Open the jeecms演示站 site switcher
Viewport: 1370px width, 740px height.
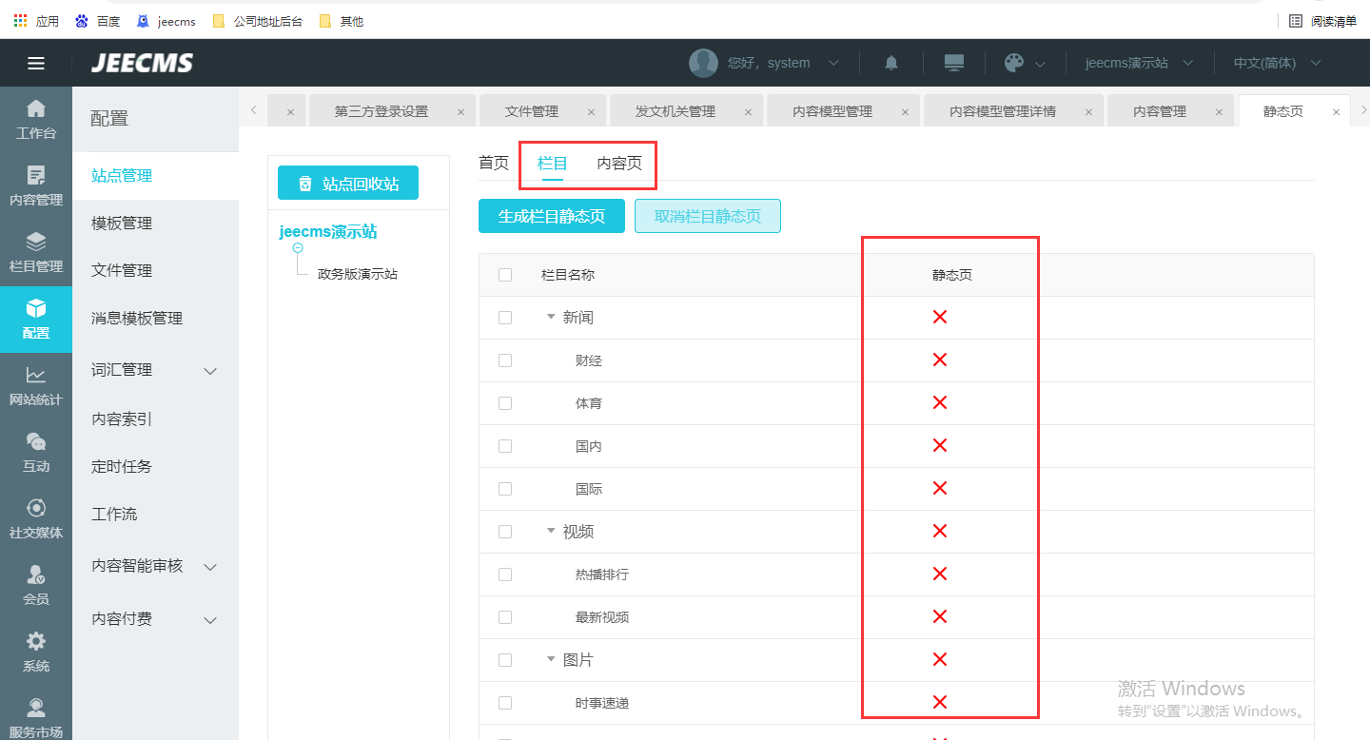(1140, 63)
